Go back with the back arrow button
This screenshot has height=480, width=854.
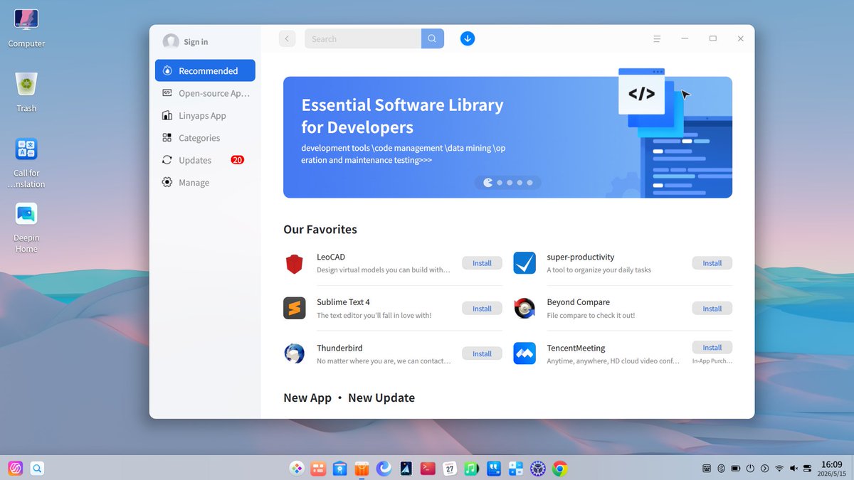(287, 39)
